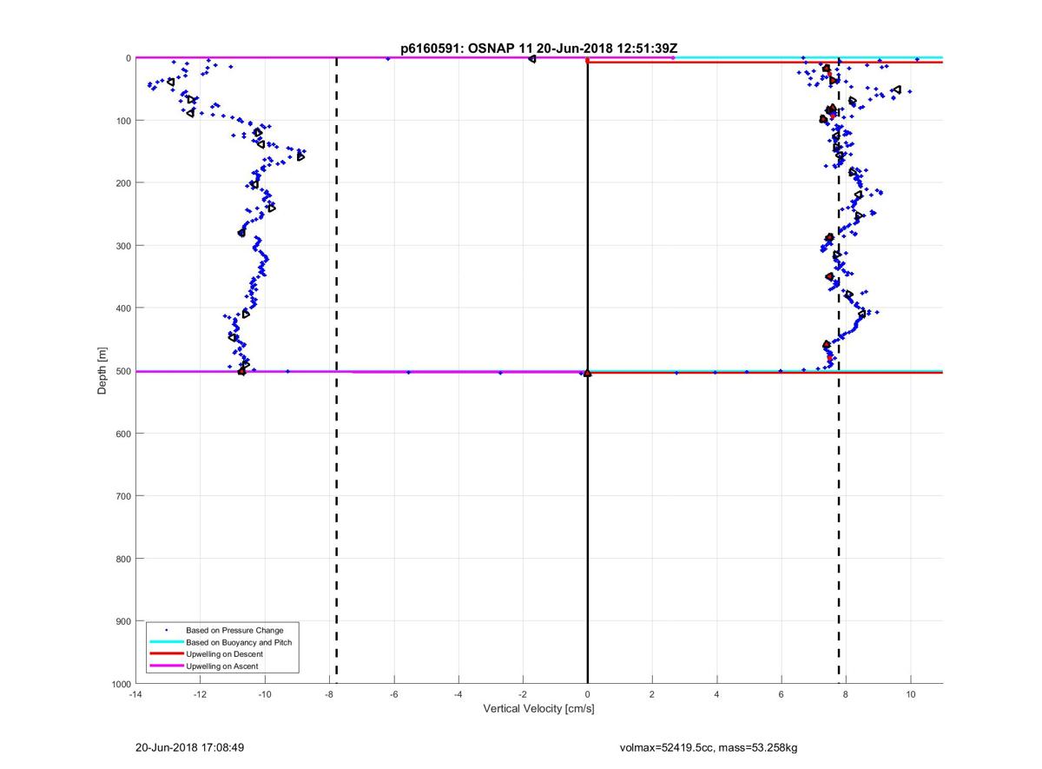Click the 'volmax=52419.5cc, mass=53.258kg' footer text
Viewport: 1042px width, 769px height.
(709, 747)
